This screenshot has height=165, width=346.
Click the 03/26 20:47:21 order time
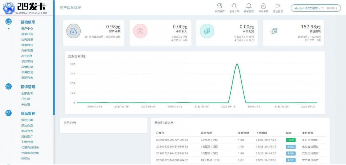pyautogui.click(x=266, y=140)
